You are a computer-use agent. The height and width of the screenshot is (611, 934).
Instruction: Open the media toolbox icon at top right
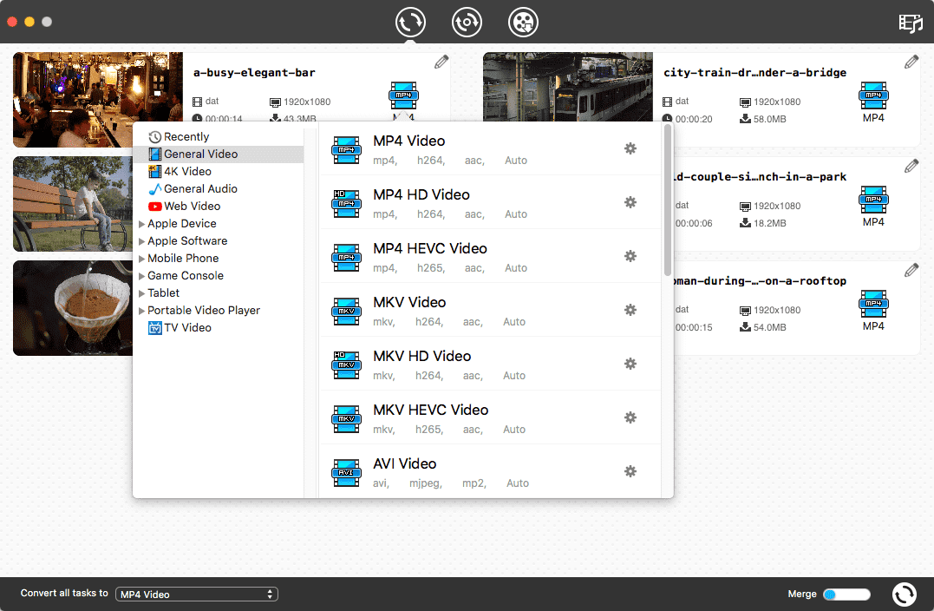pos(911,23)
